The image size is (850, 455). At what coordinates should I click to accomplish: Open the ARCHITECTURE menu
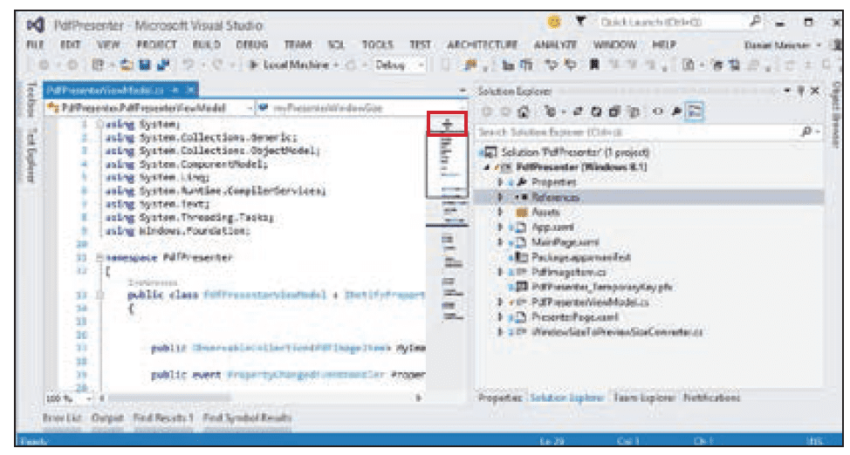[x=482, y=45]
